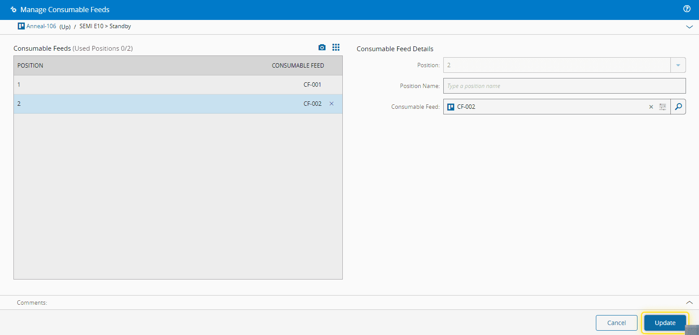Collapse the Comments section chevron
The height and width of the screenshot is (335, 699).
[689, 302]
